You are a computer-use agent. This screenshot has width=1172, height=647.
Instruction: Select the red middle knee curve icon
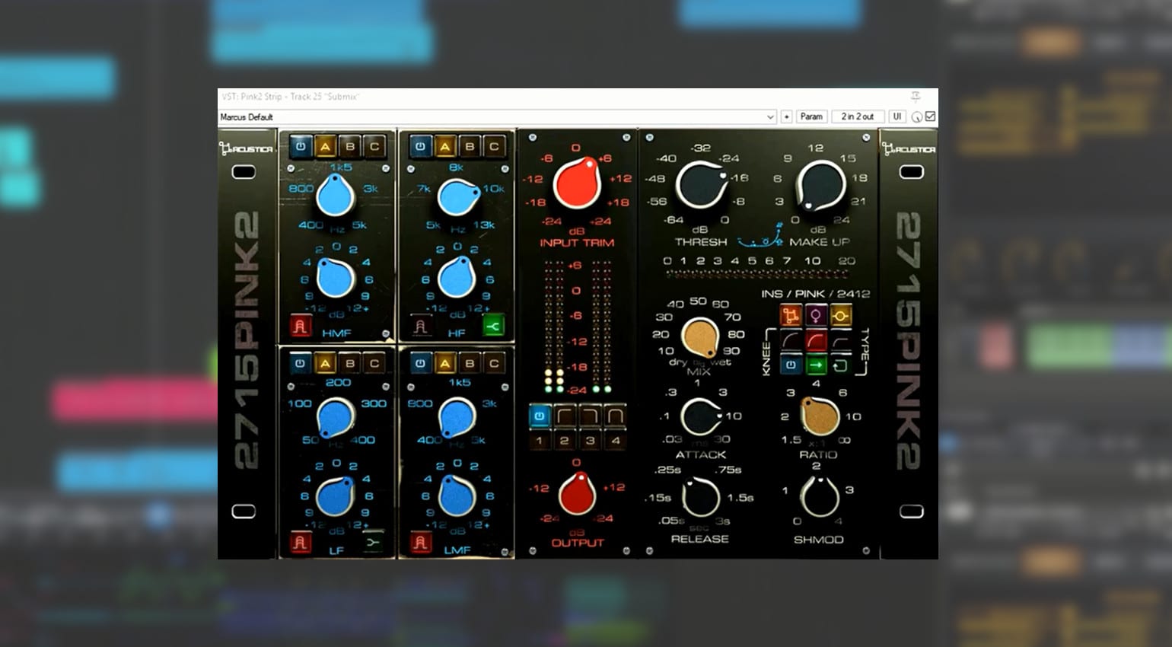[x=815, y=341]
